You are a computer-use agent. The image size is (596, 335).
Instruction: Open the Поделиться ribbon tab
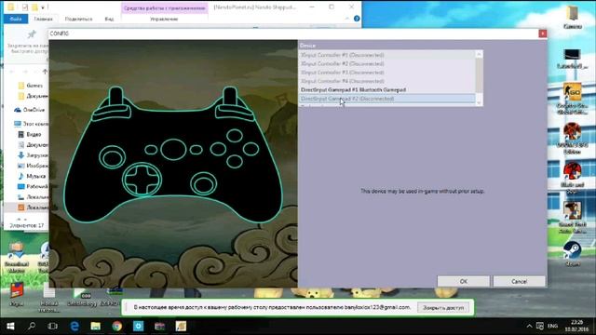click(78, 19)
